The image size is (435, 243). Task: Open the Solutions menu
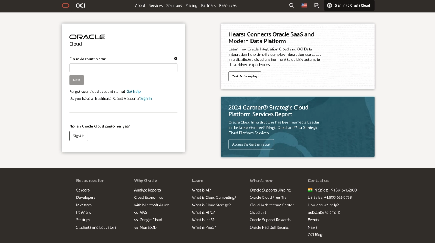pyautogui.click(x=174, y=5)
